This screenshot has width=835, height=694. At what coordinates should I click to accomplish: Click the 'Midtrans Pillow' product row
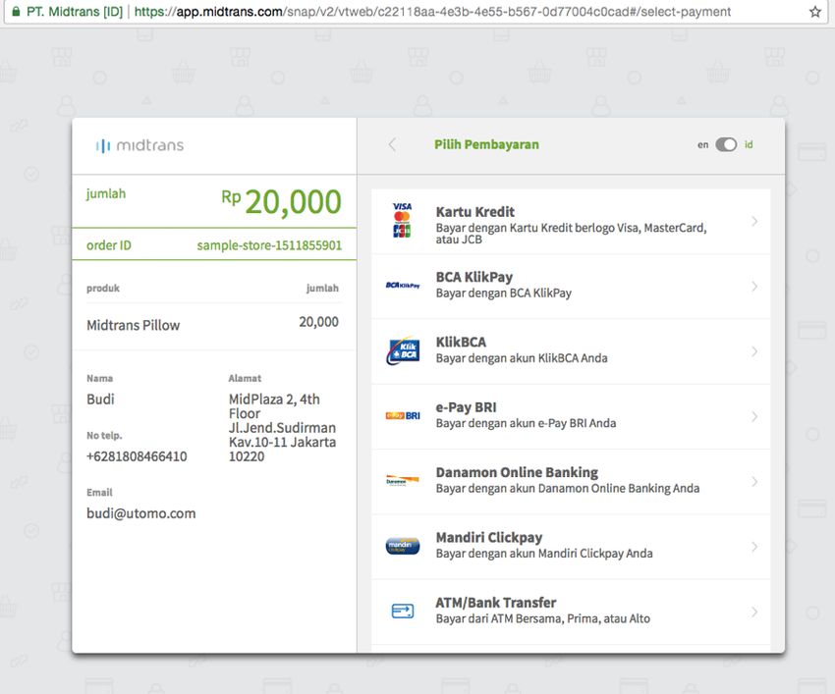pyautogui.click(x=213, y=324)
